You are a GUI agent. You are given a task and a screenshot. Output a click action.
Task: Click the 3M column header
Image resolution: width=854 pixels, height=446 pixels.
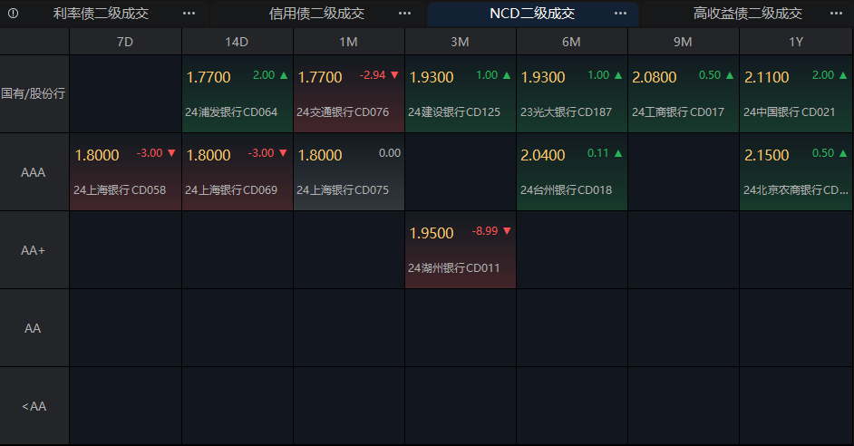tap(461, 42)
